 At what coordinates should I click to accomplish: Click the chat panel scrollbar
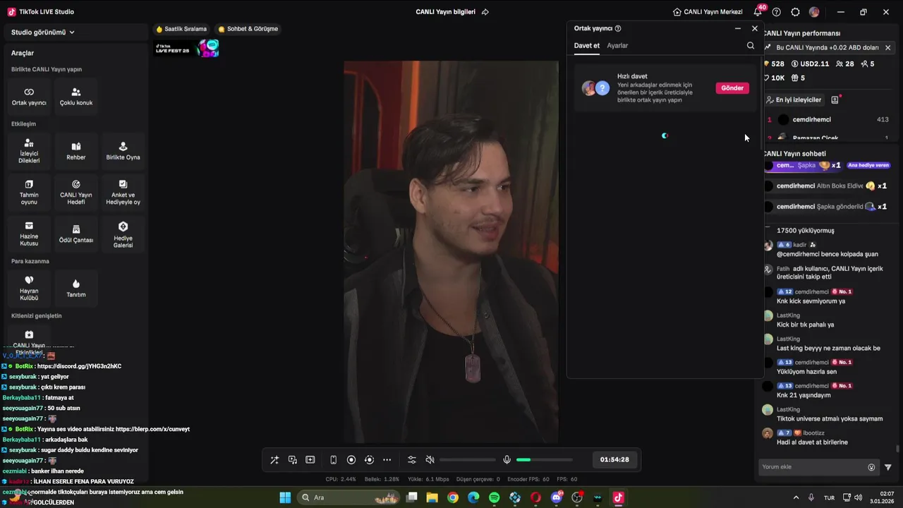(897, 449)
